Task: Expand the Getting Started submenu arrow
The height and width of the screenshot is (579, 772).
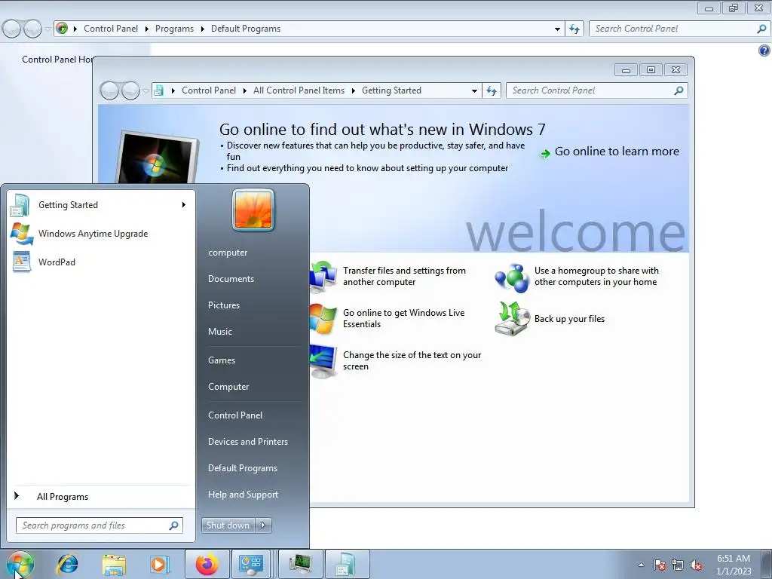Action: coord(184,205)
